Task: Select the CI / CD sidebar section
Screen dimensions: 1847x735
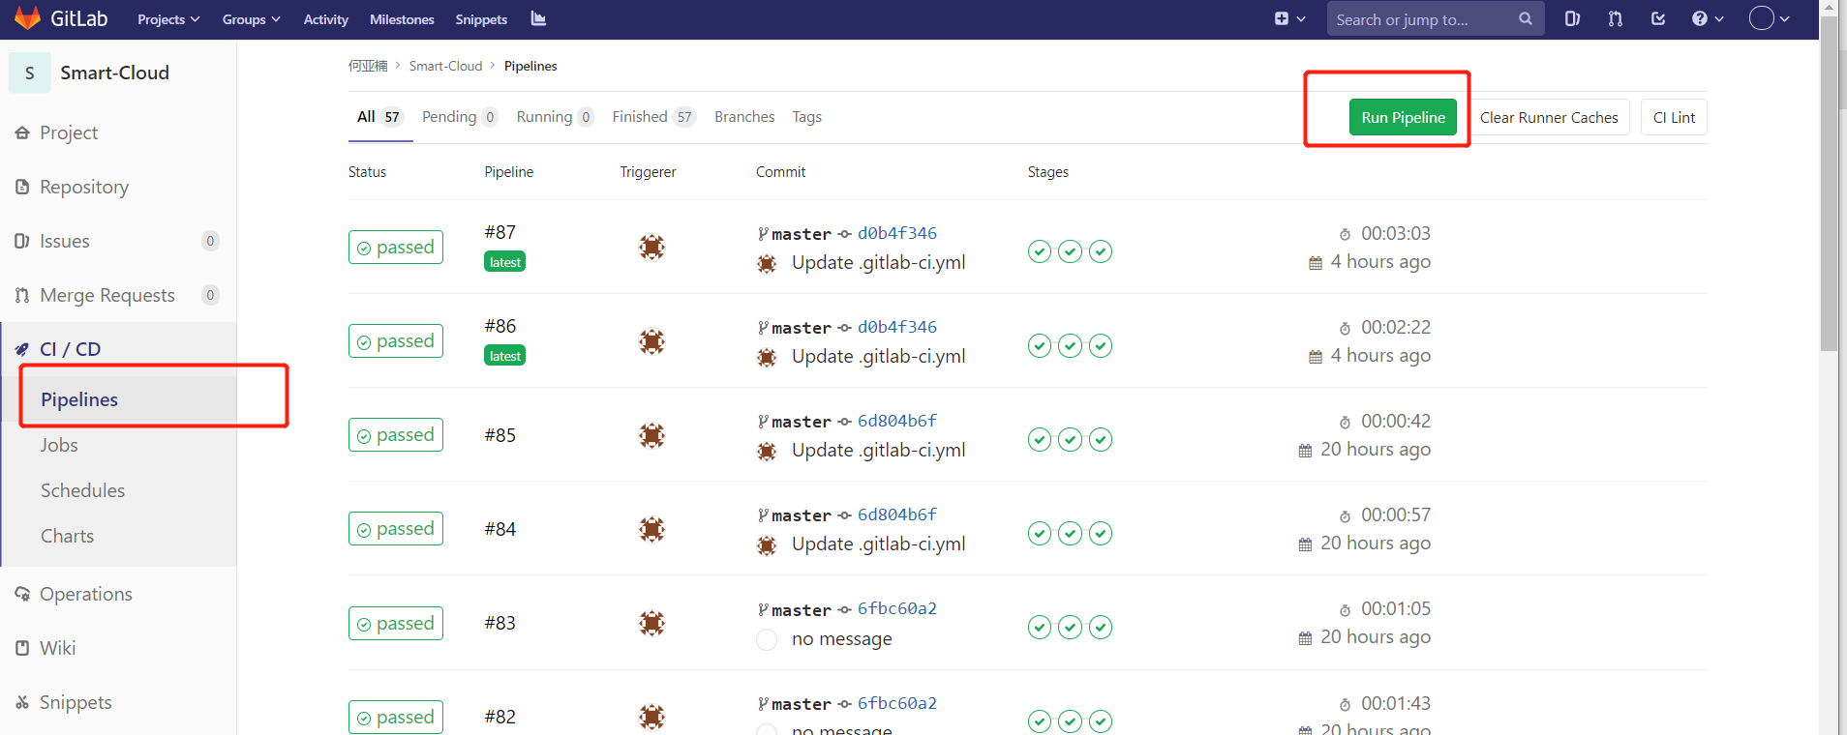Action: (x=118, y=349)
